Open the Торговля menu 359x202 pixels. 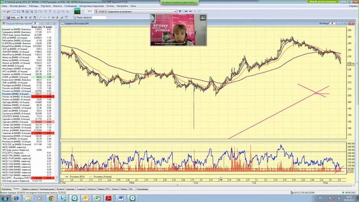click(45, 6)
